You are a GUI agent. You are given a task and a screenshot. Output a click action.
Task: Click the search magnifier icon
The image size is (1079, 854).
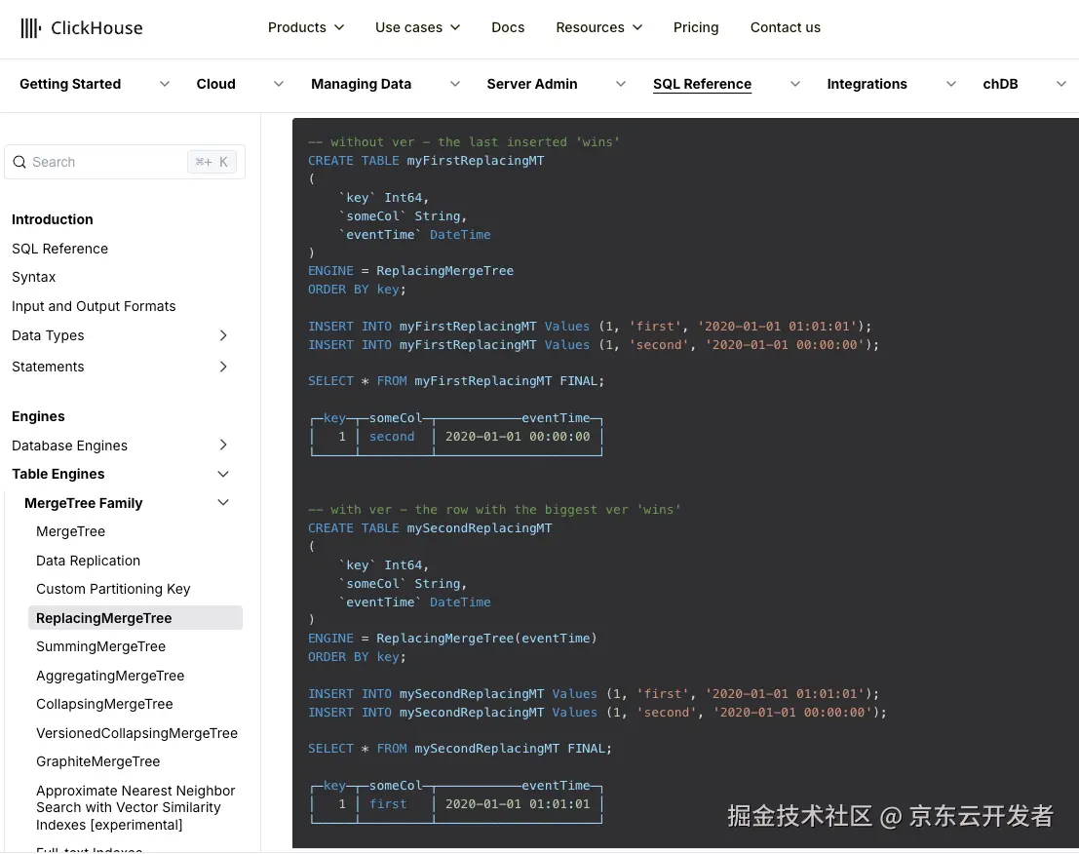click(19, 162)
